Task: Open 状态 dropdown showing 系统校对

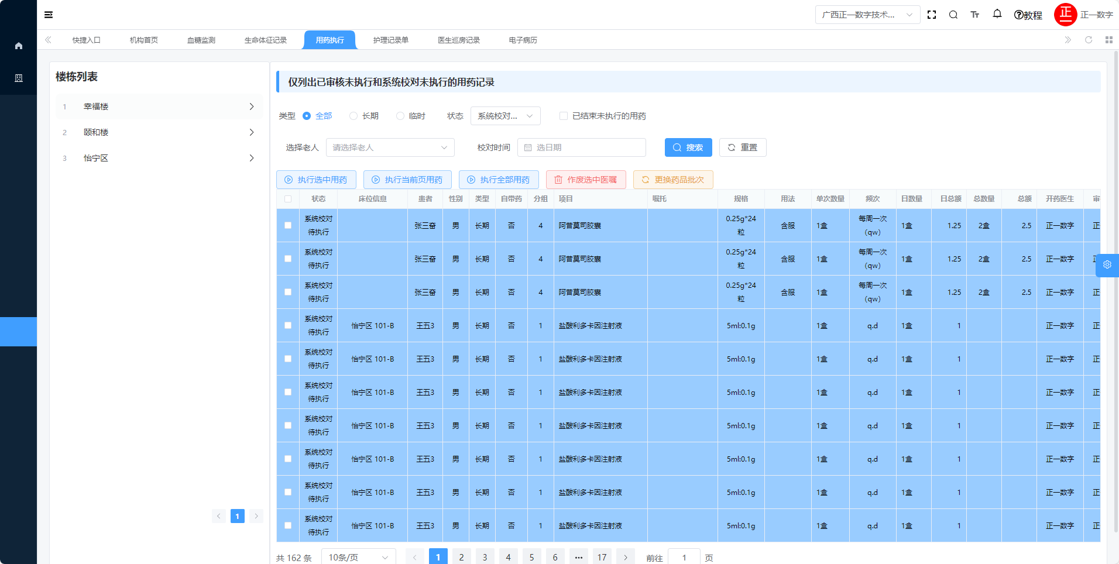Action: tap(506, 116)
